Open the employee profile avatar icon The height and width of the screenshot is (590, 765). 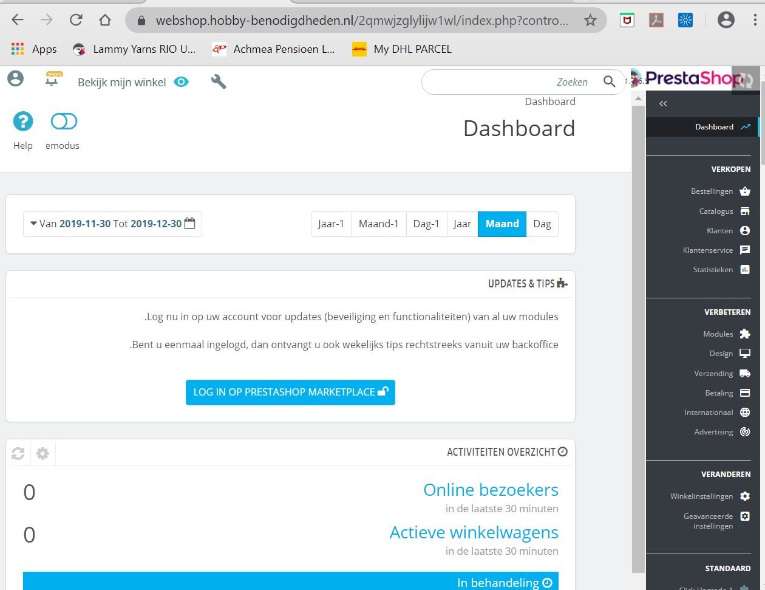[15, 79]
